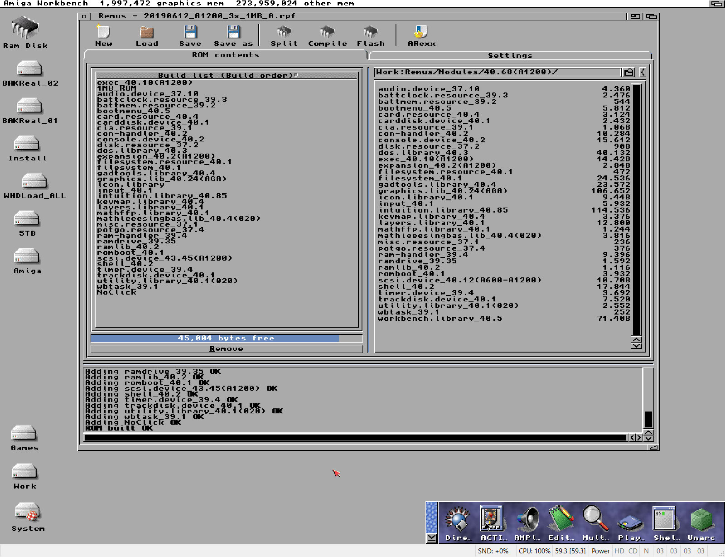Select the System drive icon
This screenshot has width=725, height=557.
[x=27, y=513]
